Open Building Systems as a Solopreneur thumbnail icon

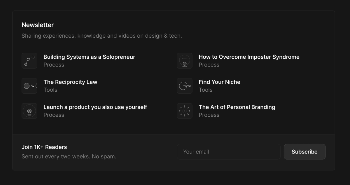(29, 61)
